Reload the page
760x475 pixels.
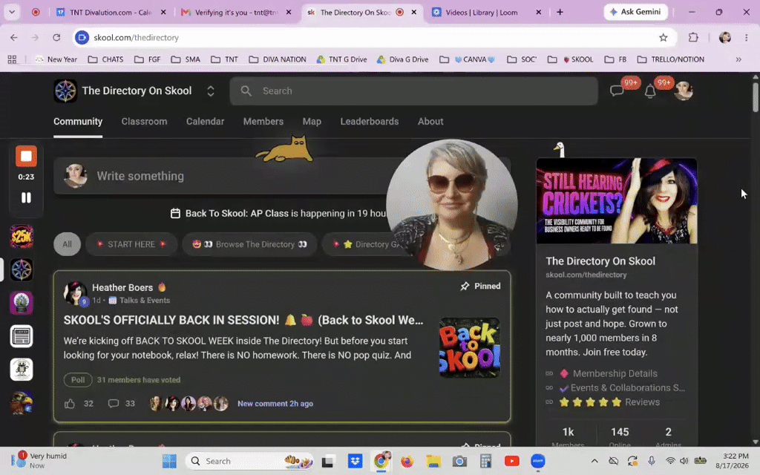click(x=56, y=37)
